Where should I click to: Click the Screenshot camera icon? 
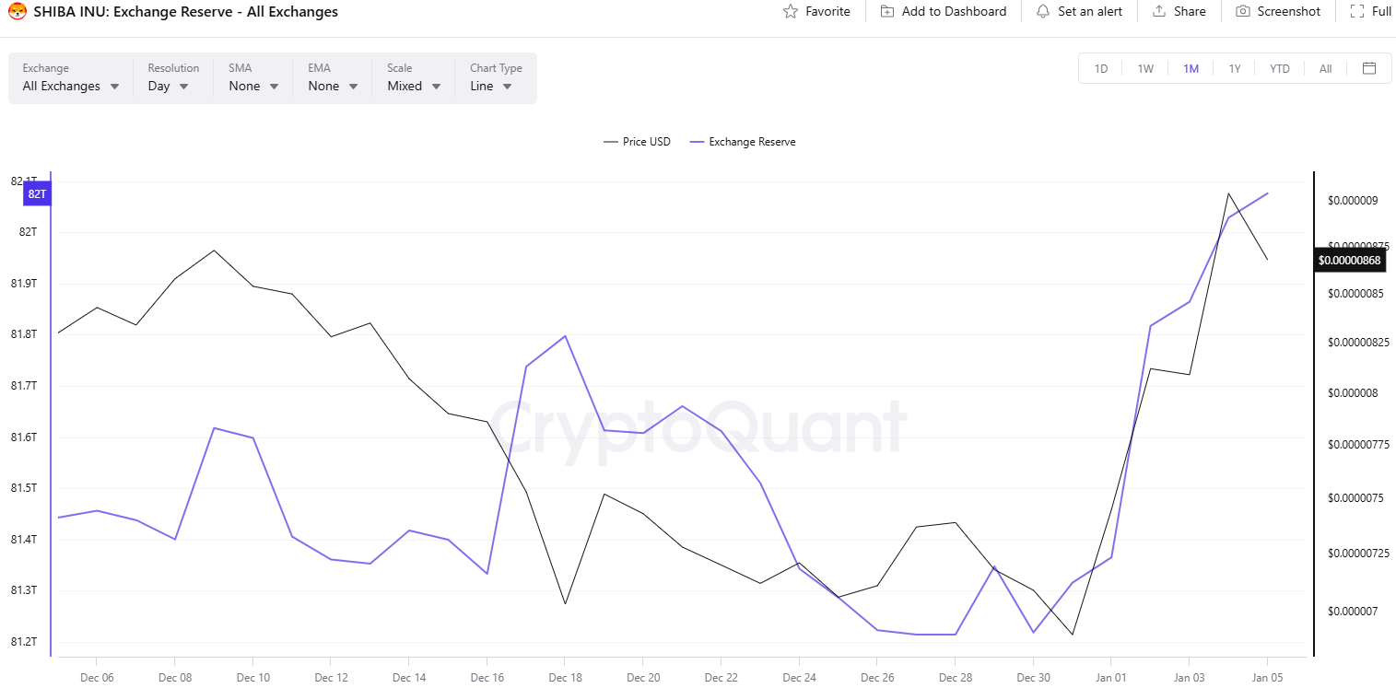pyautogui.click(x=1243, y=12)
